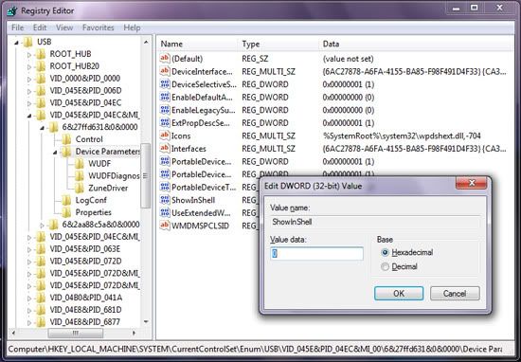Click the tree horizontal scroll right arrow
This screenshot has width=521, height=362.
[134, 333]
